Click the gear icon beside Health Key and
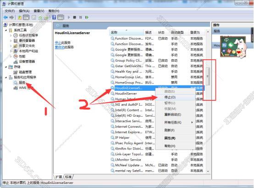This screenshot has width=254, height=188. click(112, 72)
